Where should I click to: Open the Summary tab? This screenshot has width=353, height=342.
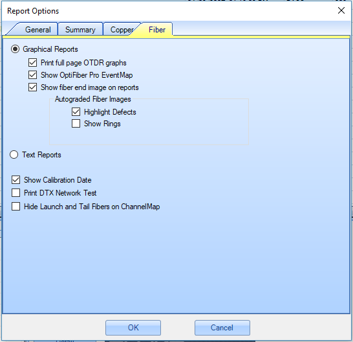pos(80,30)
